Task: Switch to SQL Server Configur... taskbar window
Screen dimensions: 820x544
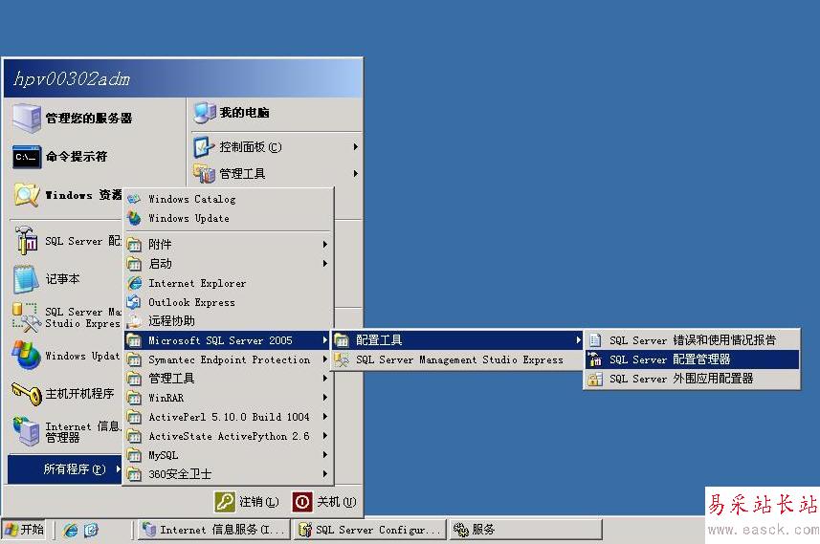Action: (x=369, y=530)
